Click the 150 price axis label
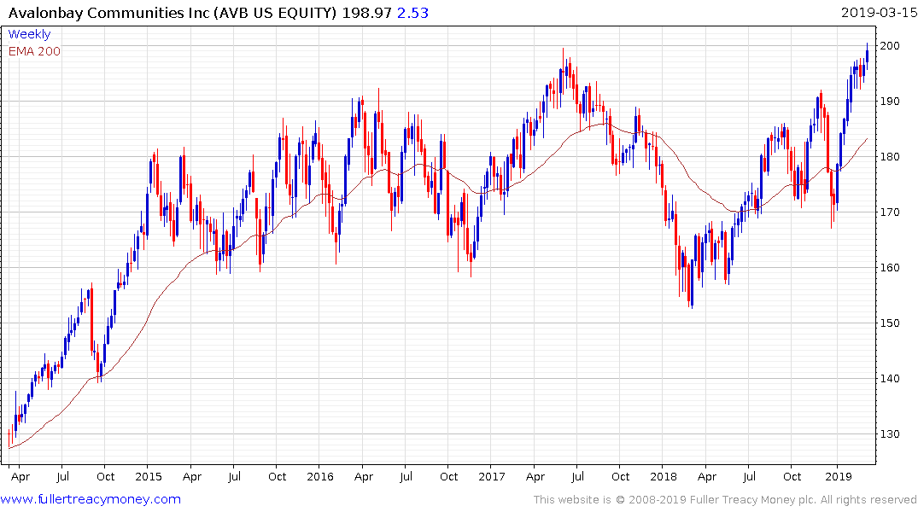918x512 pixels. pyautogui.click(x=890, y=323)
